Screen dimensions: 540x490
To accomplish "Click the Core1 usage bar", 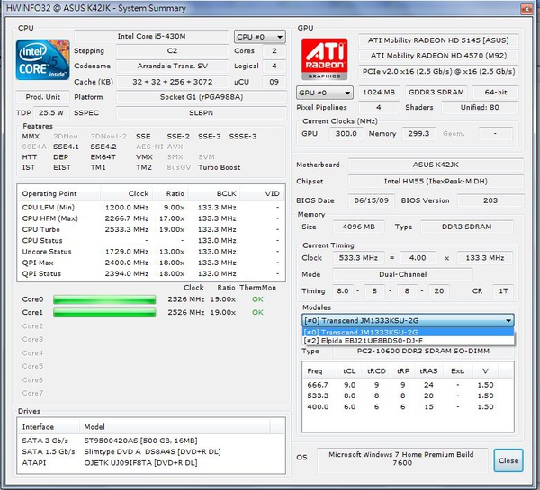I will [104, 313].
